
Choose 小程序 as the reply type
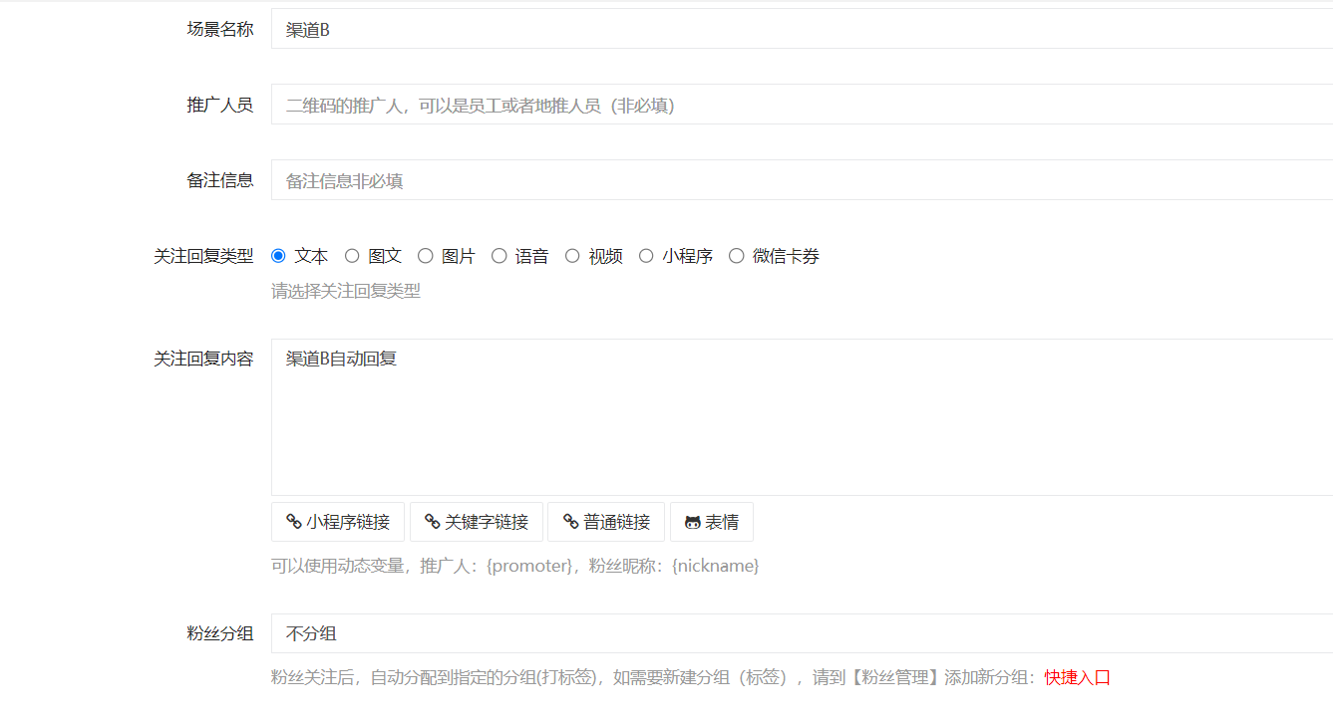tap(646, 255)
